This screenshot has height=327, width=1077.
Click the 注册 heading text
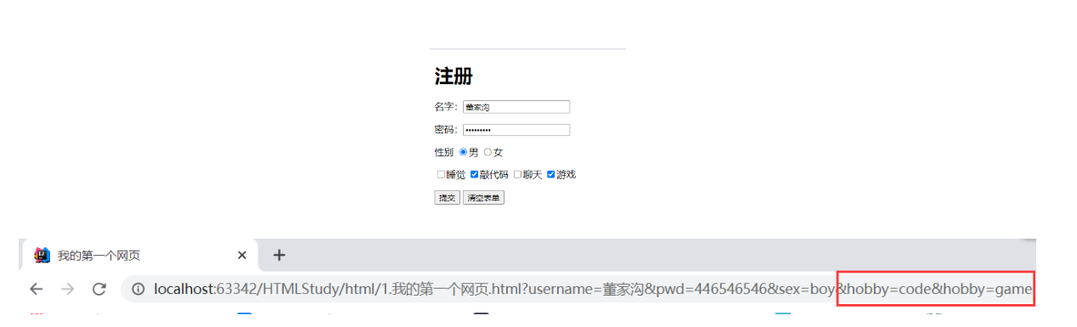click(454, 76)
